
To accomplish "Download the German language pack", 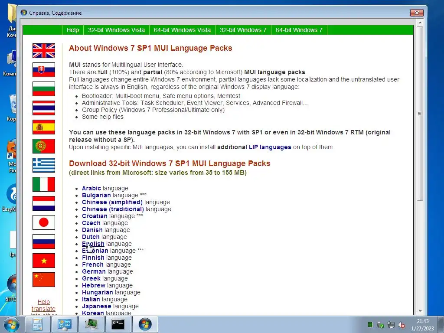I will tap(94, 271).
